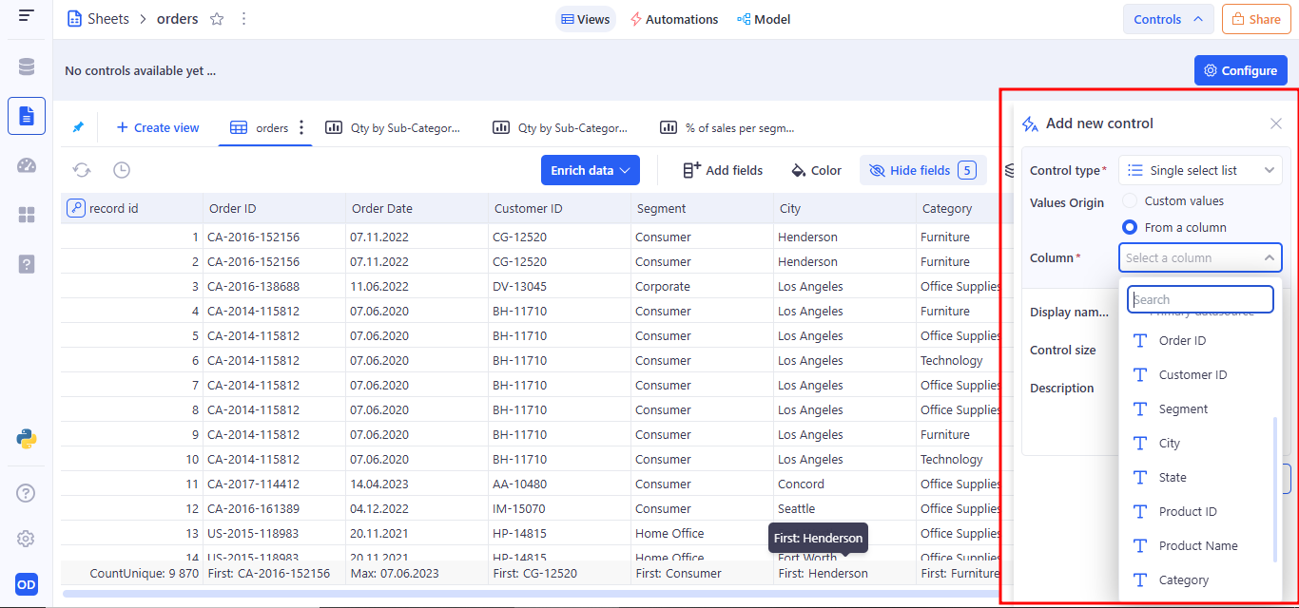Click the pin icon beside Create view
This screenshot has width=1299, height=608.
[78, 127]
